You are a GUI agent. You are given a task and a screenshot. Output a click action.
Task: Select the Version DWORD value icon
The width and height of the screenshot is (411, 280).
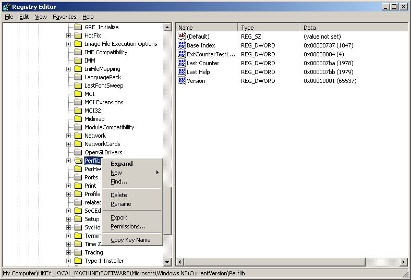[182, 81]
